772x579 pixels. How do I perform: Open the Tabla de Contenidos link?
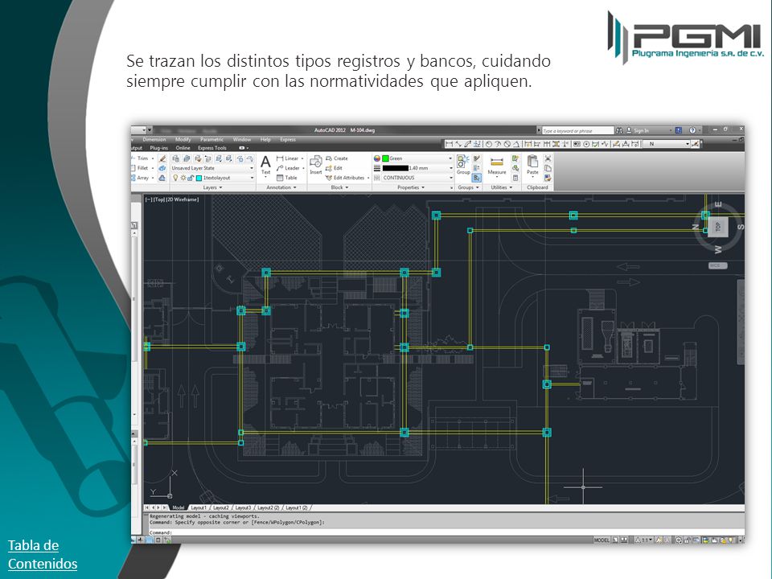(43, 554)
